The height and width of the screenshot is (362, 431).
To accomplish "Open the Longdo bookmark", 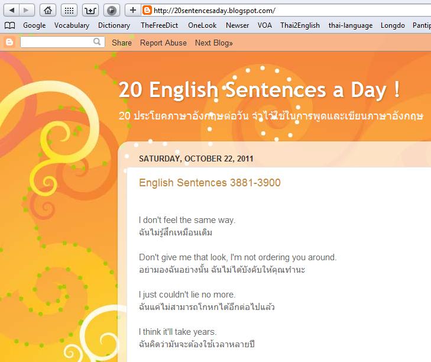I will point(393,25).
